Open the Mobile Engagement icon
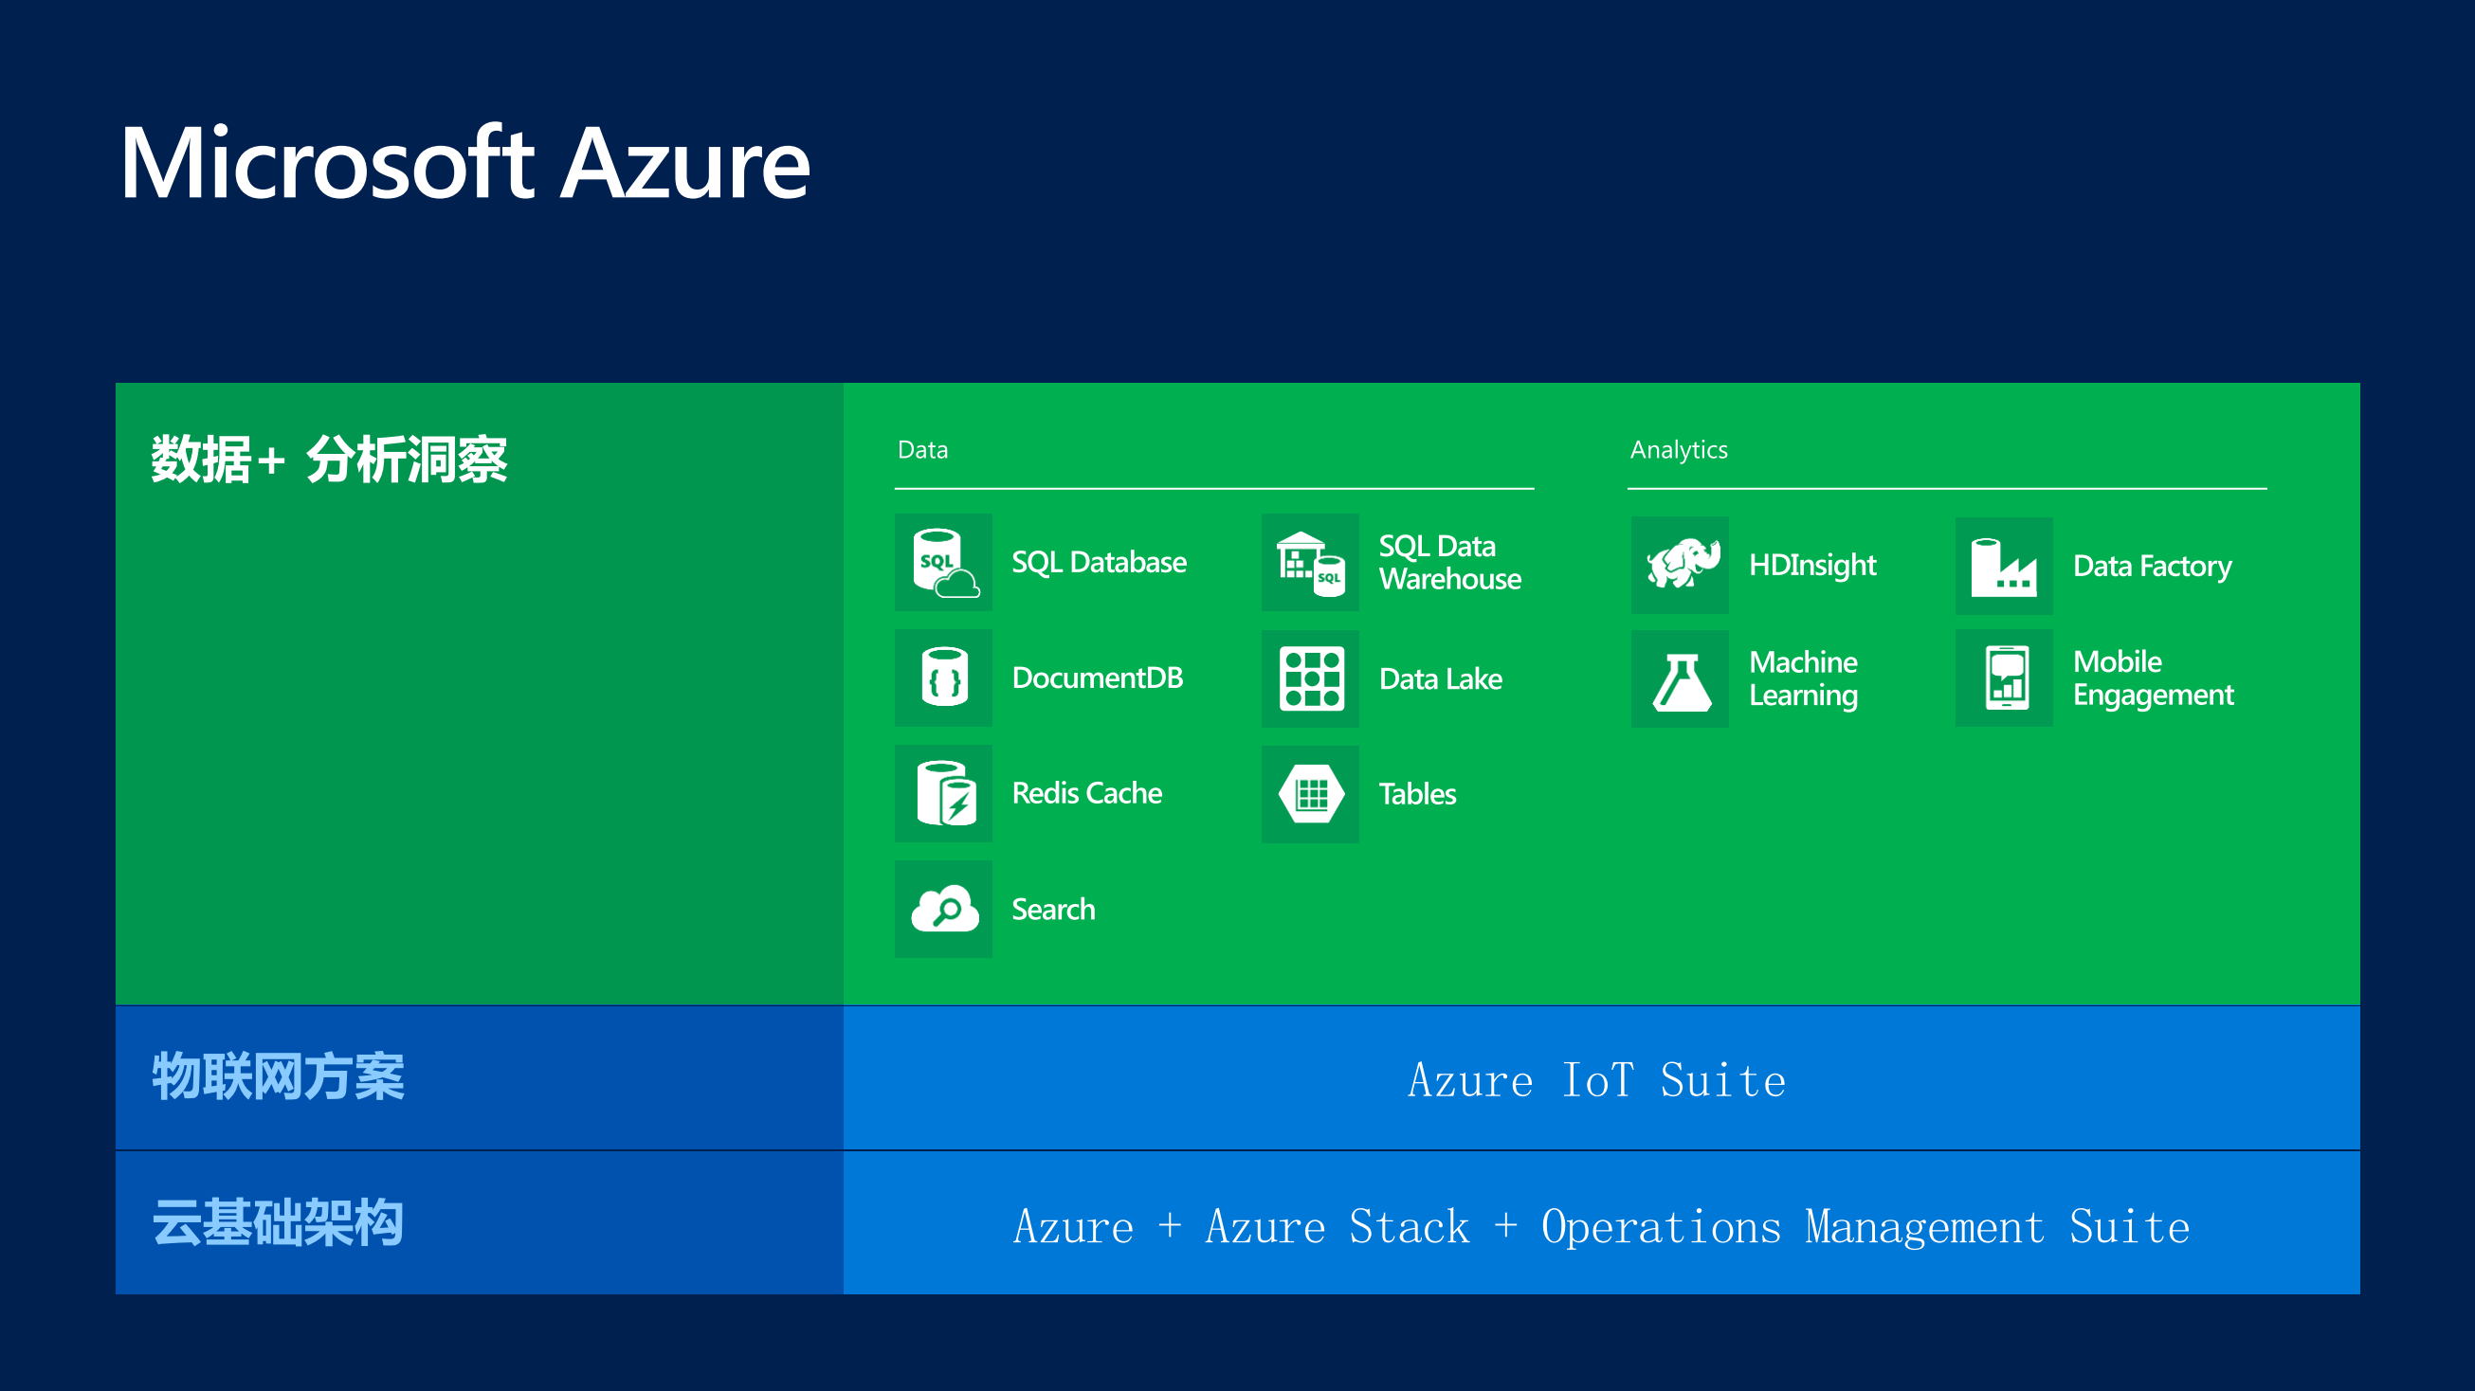This screenshot has height=1391, width=2475. 2003,678
